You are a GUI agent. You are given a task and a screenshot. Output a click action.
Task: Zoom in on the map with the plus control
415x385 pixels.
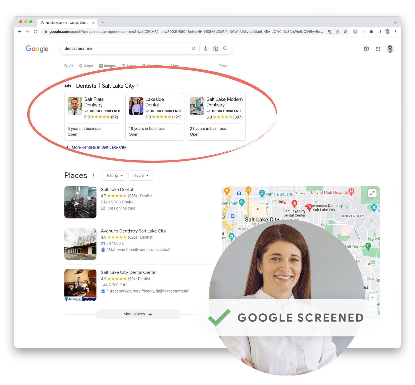pos(373,298)
